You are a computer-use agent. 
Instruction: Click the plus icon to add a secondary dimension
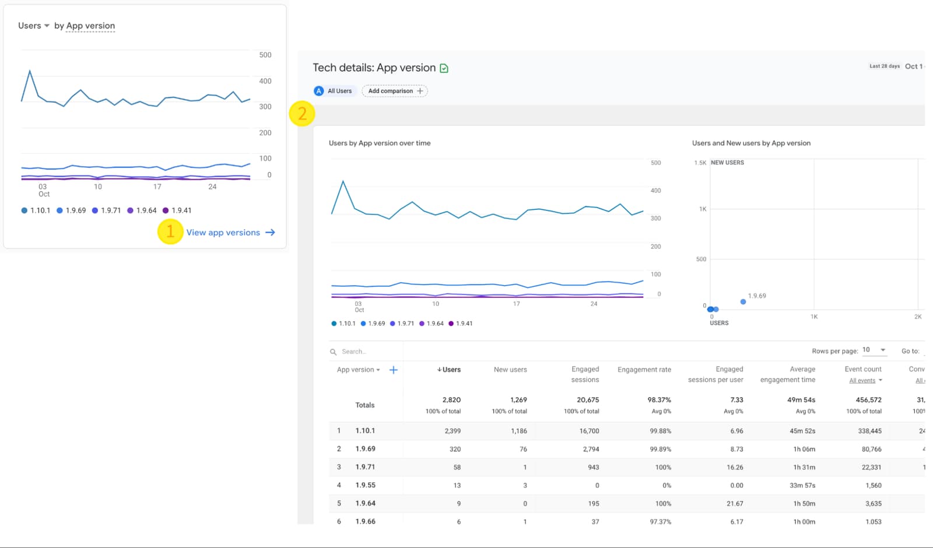tap(394, 370)
